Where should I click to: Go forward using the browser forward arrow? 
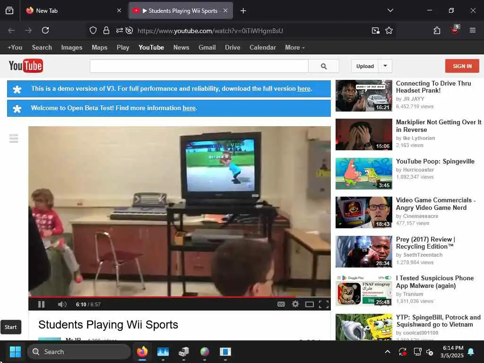tap(28, 30)
